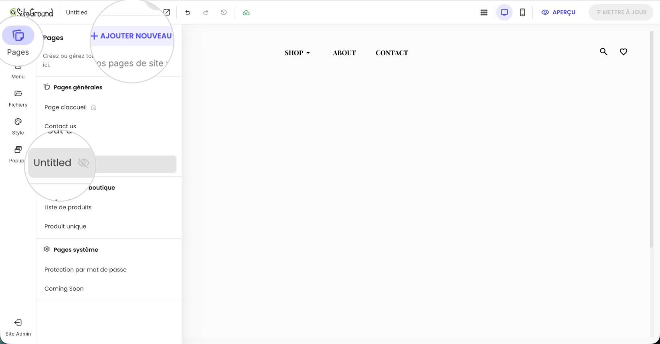Click the wishlist heart icon
Screen dimensions: 660x344
coord(624,52)
